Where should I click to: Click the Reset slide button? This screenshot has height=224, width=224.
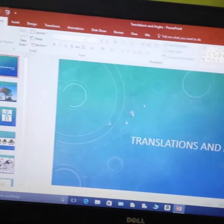[36, 39]
